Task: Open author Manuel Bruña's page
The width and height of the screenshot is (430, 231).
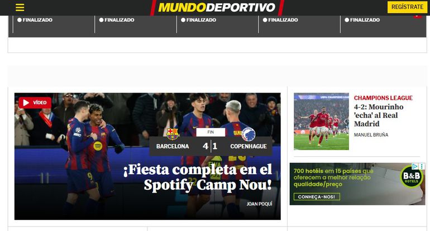Action: (371, 135)
